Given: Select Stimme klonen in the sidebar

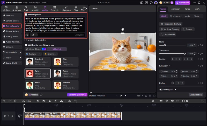Looking at the screenshot, I should coord(12,21).
